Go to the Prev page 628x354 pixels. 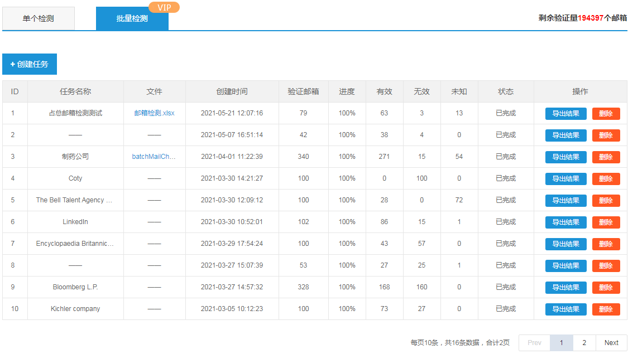(534, 343)
